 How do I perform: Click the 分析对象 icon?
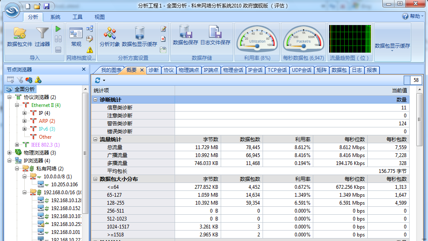110,34
